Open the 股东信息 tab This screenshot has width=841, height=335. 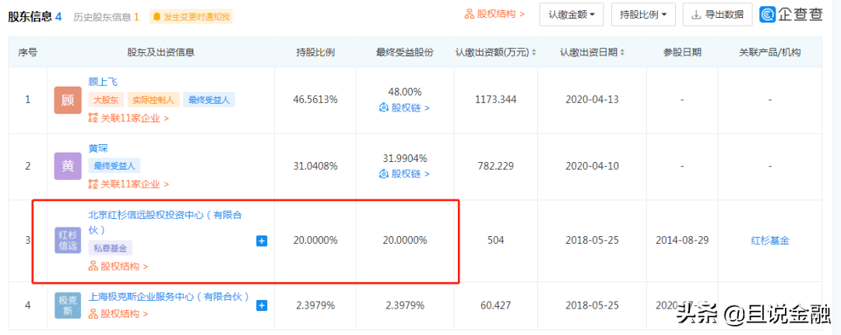35,16
